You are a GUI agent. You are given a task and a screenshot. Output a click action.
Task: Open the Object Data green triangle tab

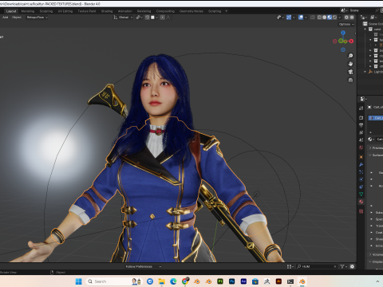(361, 195)
